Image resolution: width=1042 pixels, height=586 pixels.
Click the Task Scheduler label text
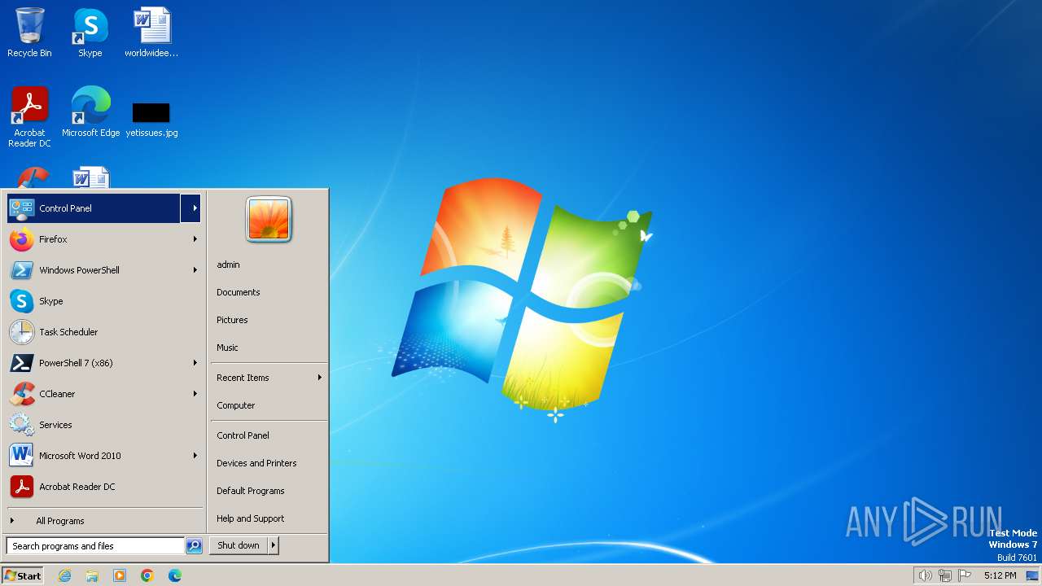tap(68, 332)
